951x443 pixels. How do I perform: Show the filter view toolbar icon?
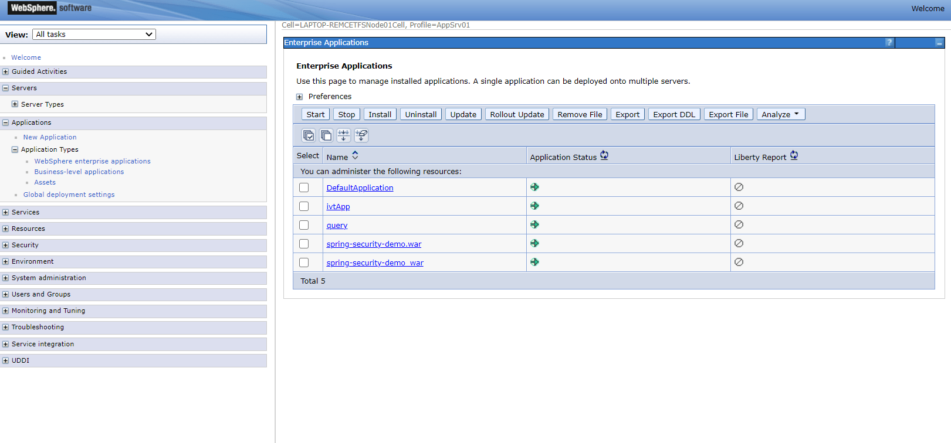(x=344, y=135)
